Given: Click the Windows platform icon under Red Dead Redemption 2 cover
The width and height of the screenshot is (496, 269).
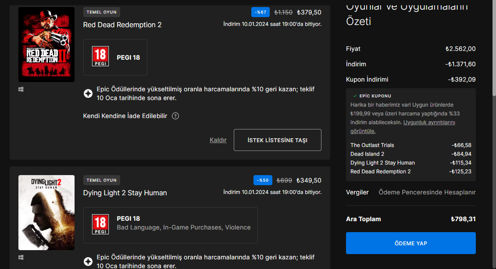Looking at the screenshot, I should 21,90.
